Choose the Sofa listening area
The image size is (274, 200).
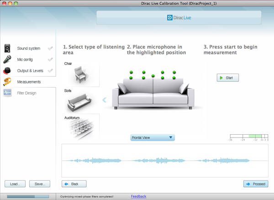pyautogui.click(x=80, y=100)
